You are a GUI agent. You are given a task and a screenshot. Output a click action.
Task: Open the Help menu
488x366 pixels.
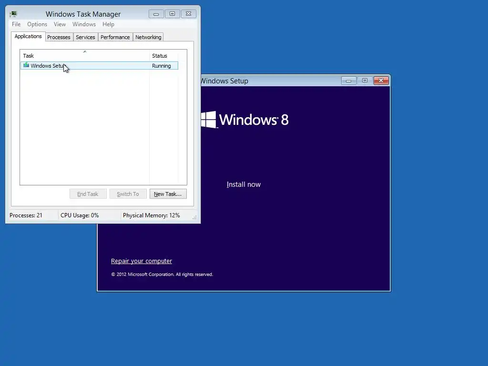tap(108, 24)
